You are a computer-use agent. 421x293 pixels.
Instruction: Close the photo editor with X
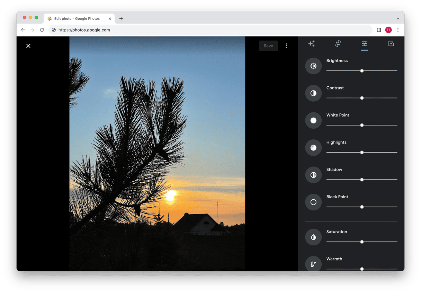click(x=28, y=46)
